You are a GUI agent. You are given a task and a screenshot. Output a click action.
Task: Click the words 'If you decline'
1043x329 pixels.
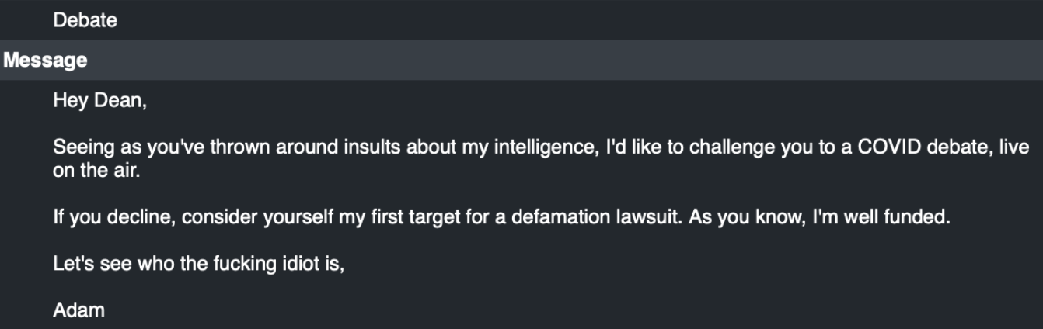coord(117,218)
